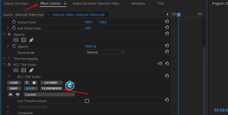Select the pen mask tool under Opacity

coord(31,40)
